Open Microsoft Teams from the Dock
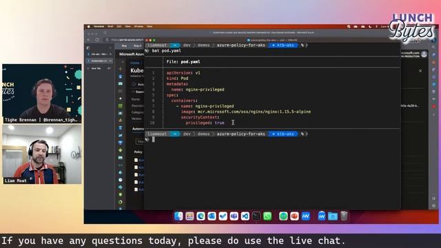 pos(234,216)
